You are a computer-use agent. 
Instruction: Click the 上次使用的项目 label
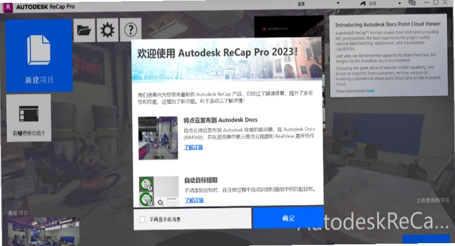(x=433, y=200)
